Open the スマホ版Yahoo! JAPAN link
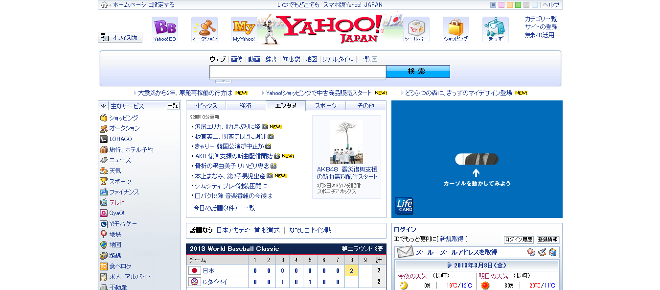This screenshot has height=290, width=660. (352, 5)
